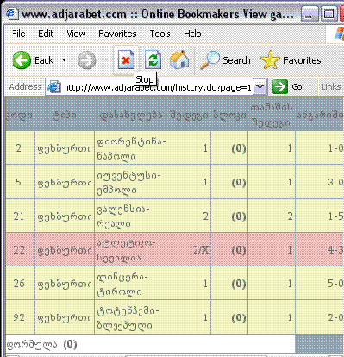
Task: Click score 1-5 in row 21
Action: (335, 216)
